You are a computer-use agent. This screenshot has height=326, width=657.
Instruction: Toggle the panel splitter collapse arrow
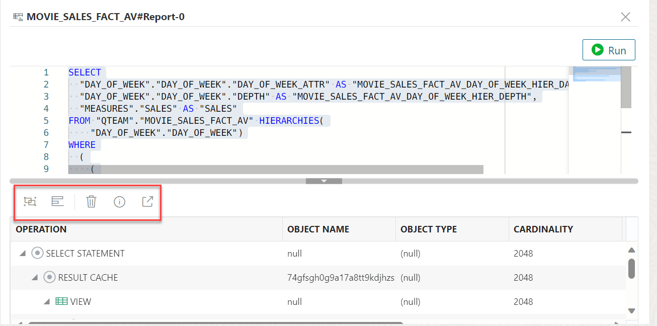324,181
